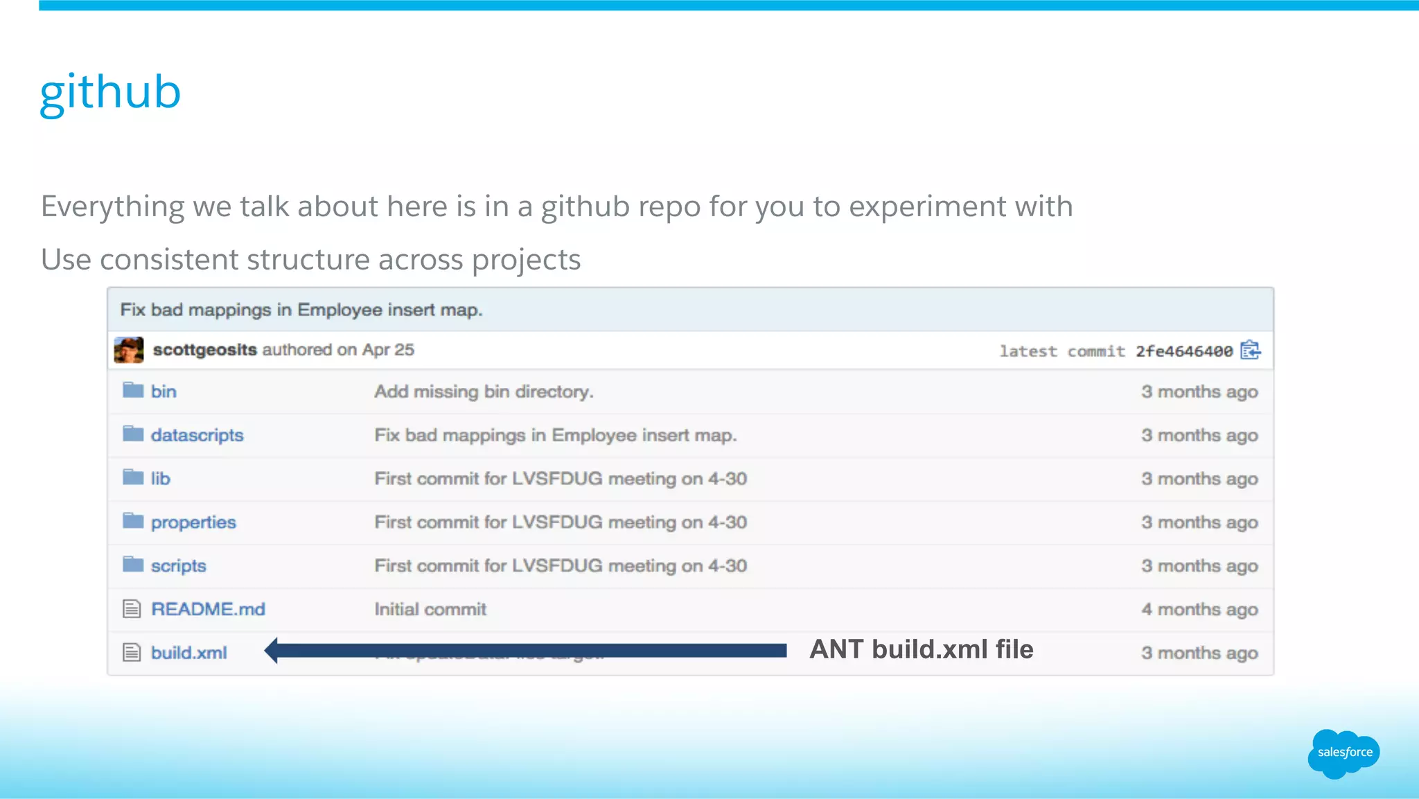Open properties row 'First commit for LVSFDUG' message
Image resolution: width=1419 pixels, height=799 pixels.
pos(561,523)
